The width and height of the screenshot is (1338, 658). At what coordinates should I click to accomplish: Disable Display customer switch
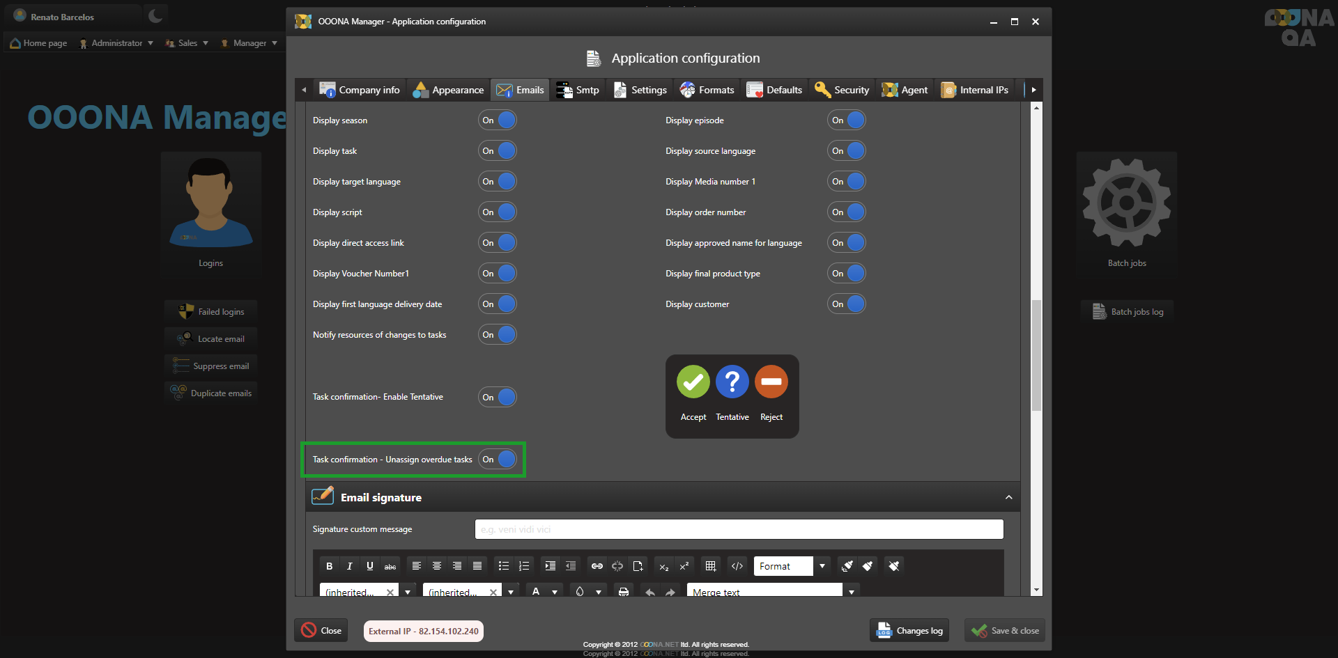[x=846, y=304]
